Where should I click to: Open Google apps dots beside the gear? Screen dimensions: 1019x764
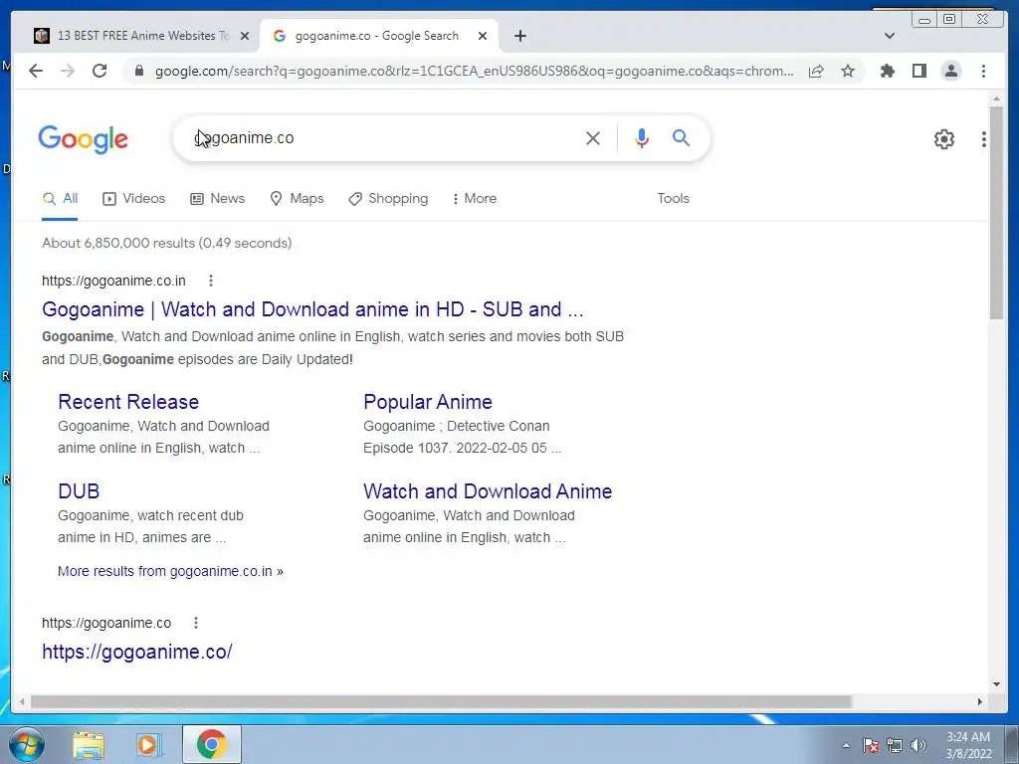click(x=984, y=139)
